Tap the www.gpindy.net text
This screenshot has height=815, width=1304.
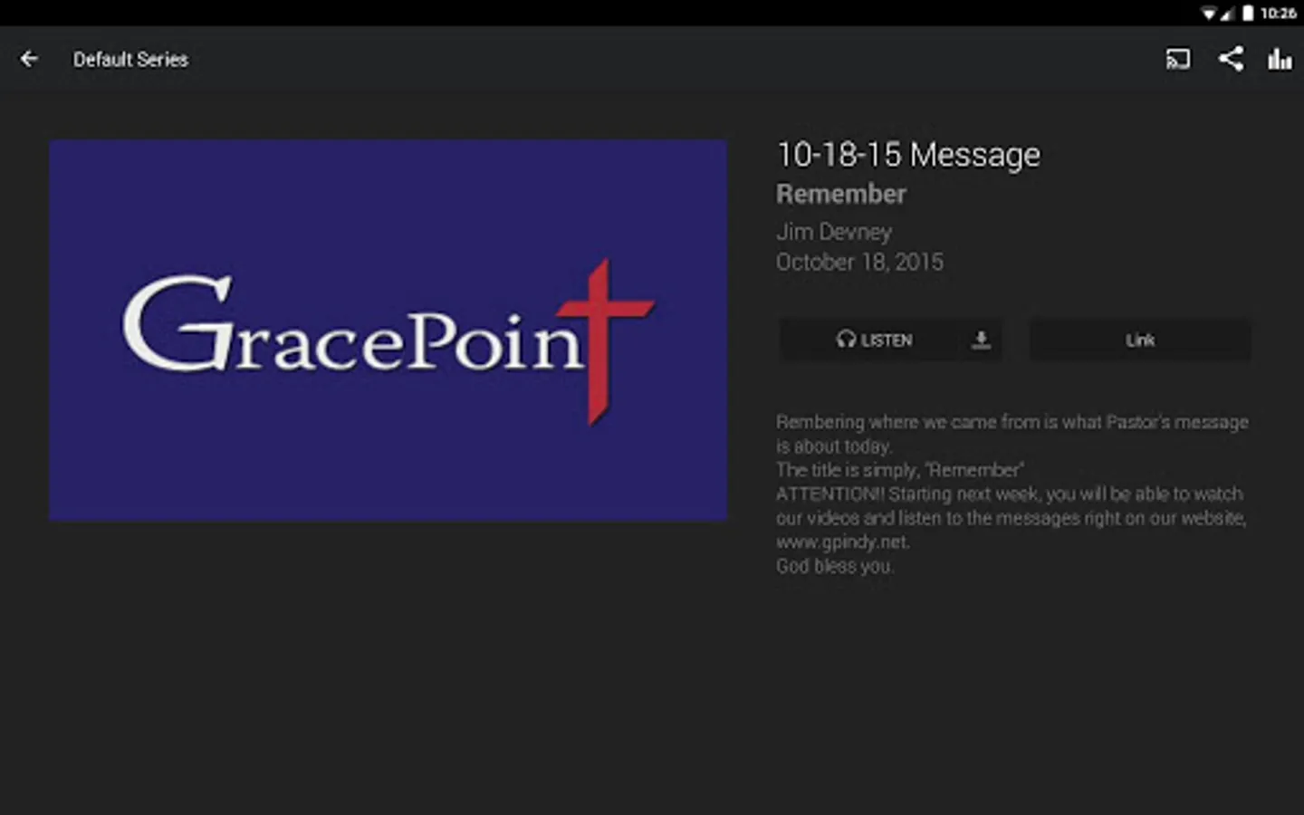tap(842, 542)
